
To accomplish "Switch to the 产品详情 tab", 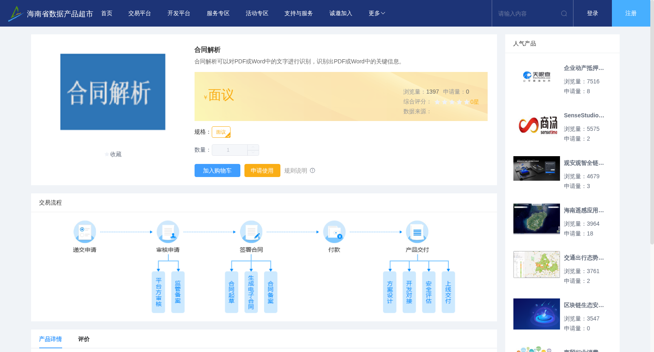I will (x=50, y=339).
